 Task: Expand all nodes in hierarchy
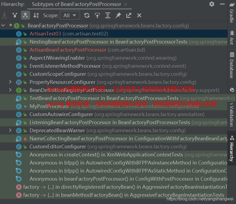(108, 15)
